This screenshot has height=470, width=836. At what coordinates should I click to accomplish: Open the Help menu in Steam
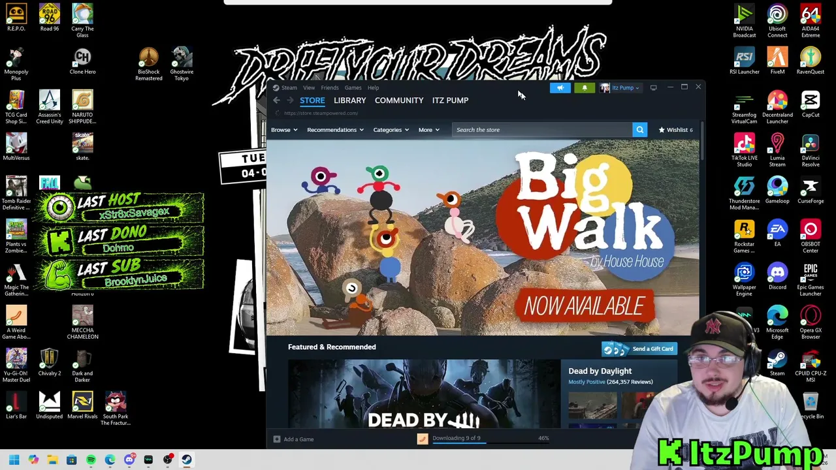tap(373, 87)
